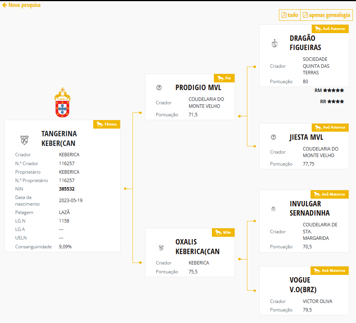Open the DRAGÃO FIGUEIRAS horse name
356x323 pixels.
305,43
